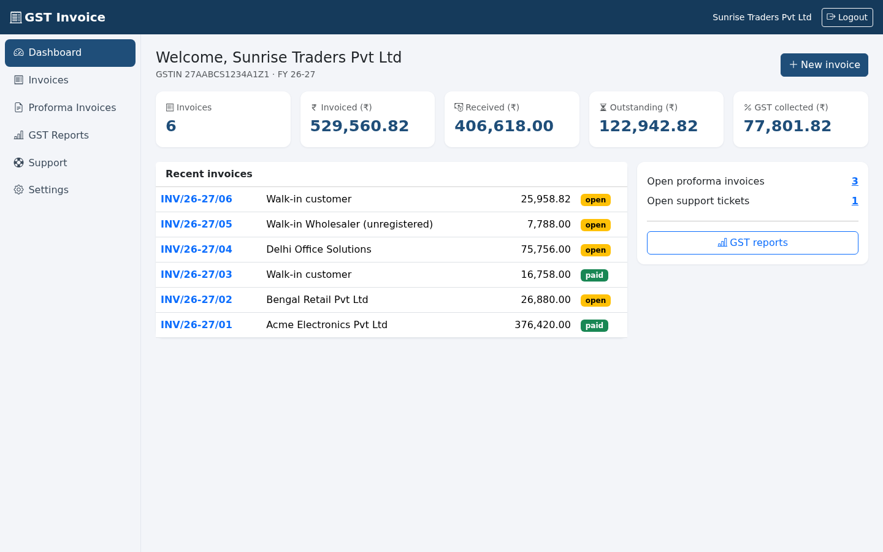Click the rupee icon on Invoiced card

coord(314,107)
